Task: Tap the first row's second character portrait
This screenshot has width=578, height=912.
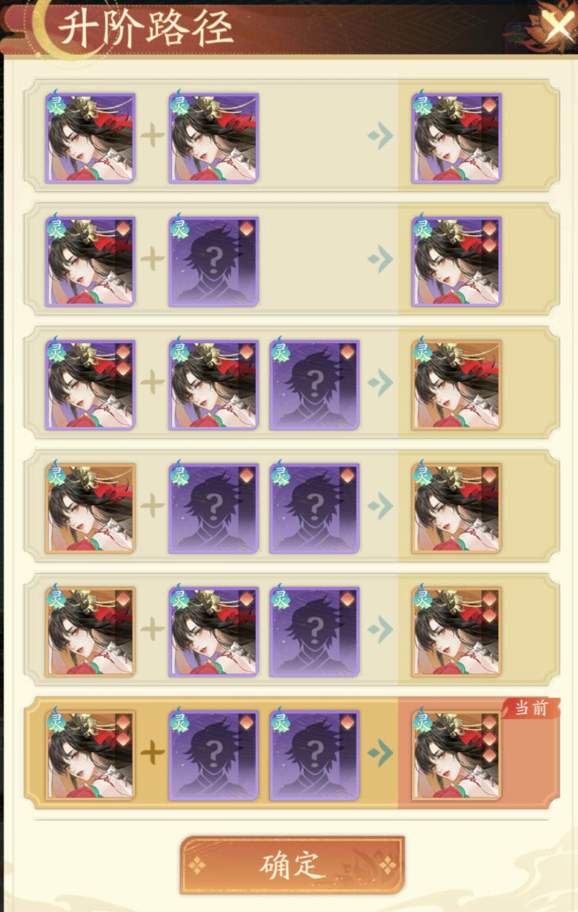Action: click(214, 138)
